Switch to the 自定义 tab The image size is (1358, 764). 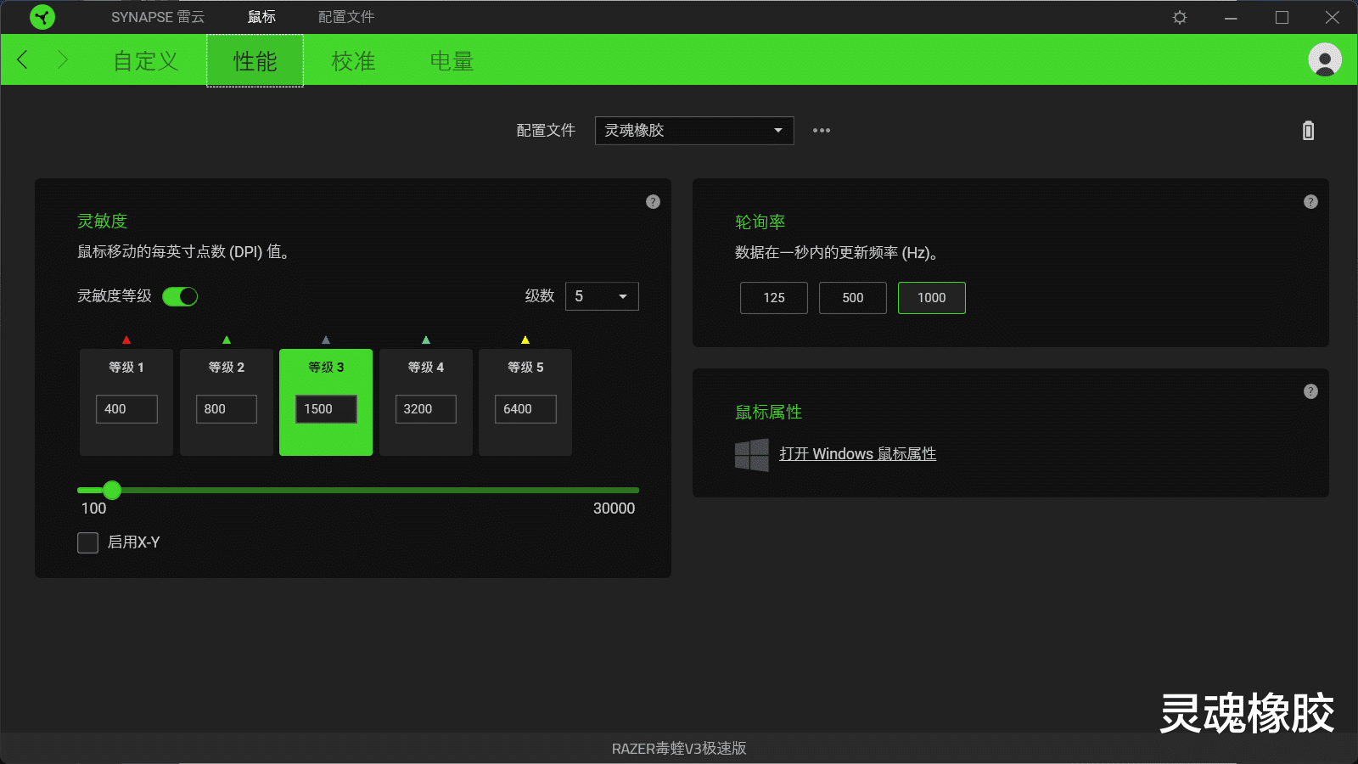click(146, 61)
